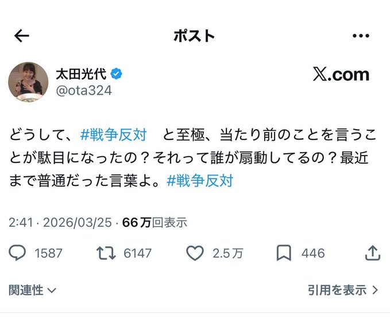Image resolution: width=390 pixels, height=318 pixels.
Task: Click the trailing #戦争反対 hashtag at post end
Action: (200, 180)
